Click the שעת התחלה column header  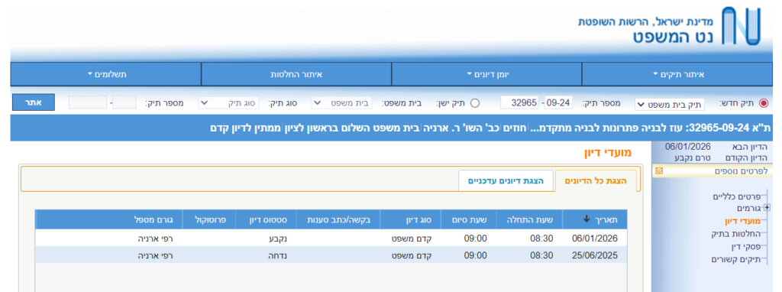pyautogui.click(x=530, y=219)
